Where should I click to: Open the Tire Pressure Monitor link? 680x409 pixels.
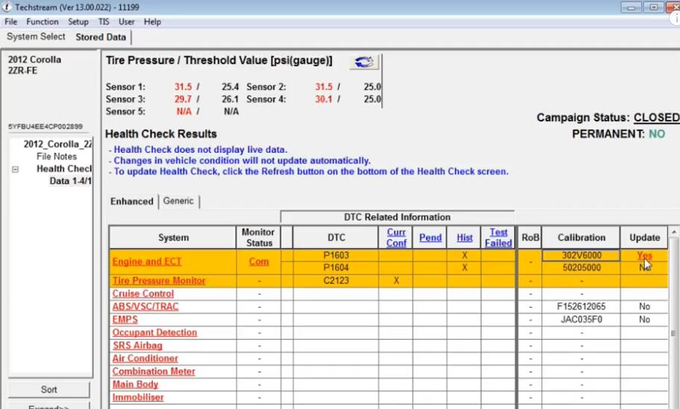point(159,281)
